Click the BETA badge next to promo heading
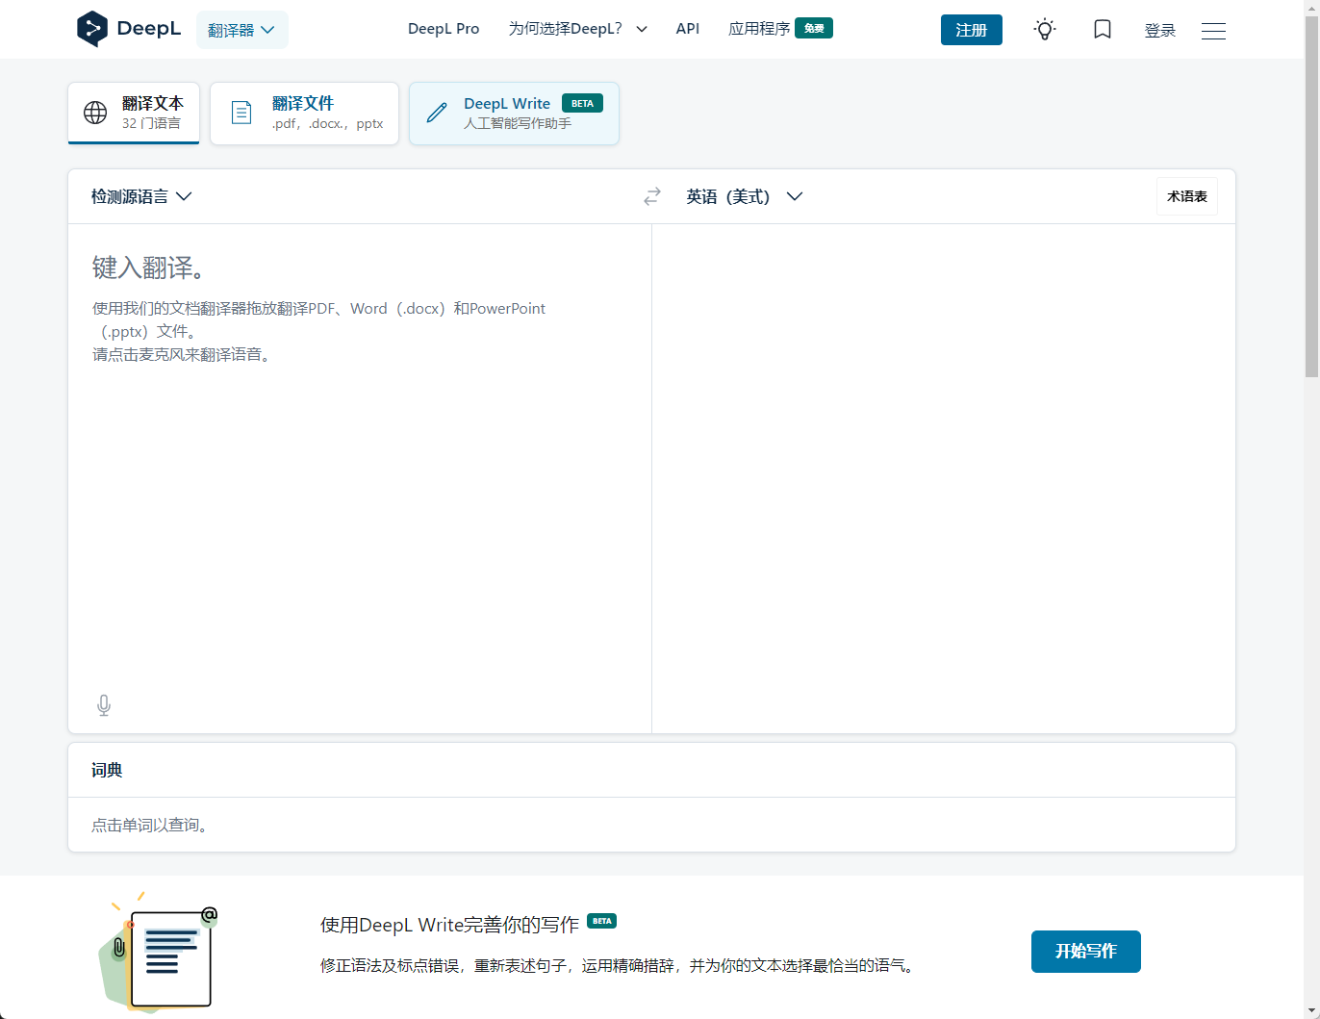The height and width of the screenshot is (1019, 1320). click(x=602, y=921)
